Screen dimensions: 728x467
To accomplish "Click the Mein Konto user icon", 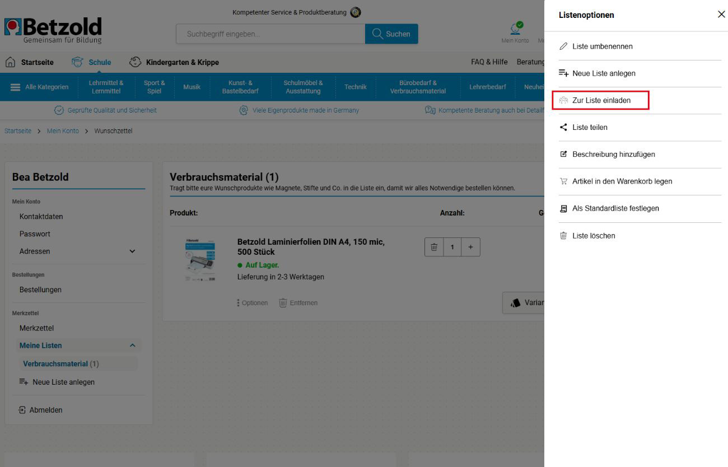I will coord(516,28).
